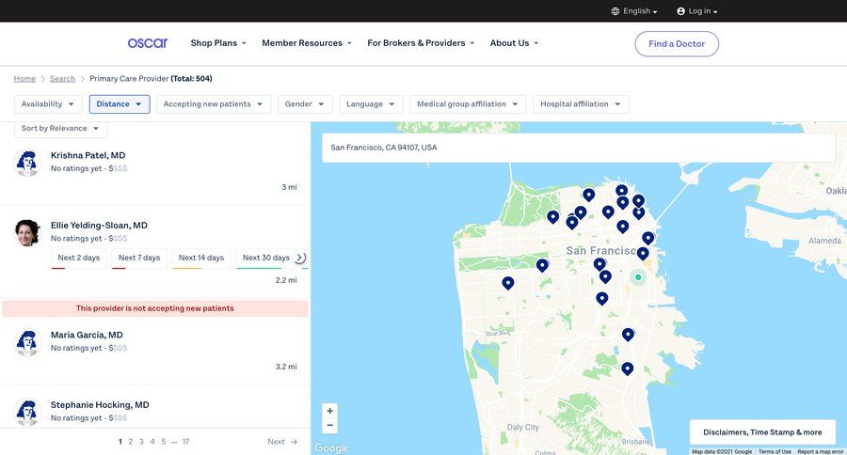Go to results page 17
847x455 pixels.
(185, 442)
